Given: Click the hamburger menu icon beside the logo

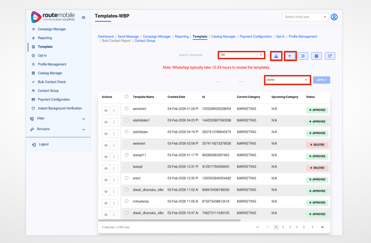Looking at the screenshot, I should point(83,18).
